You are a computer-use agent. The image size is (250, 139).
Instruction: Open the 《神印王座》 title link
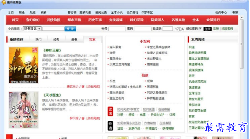coord(52,50)
